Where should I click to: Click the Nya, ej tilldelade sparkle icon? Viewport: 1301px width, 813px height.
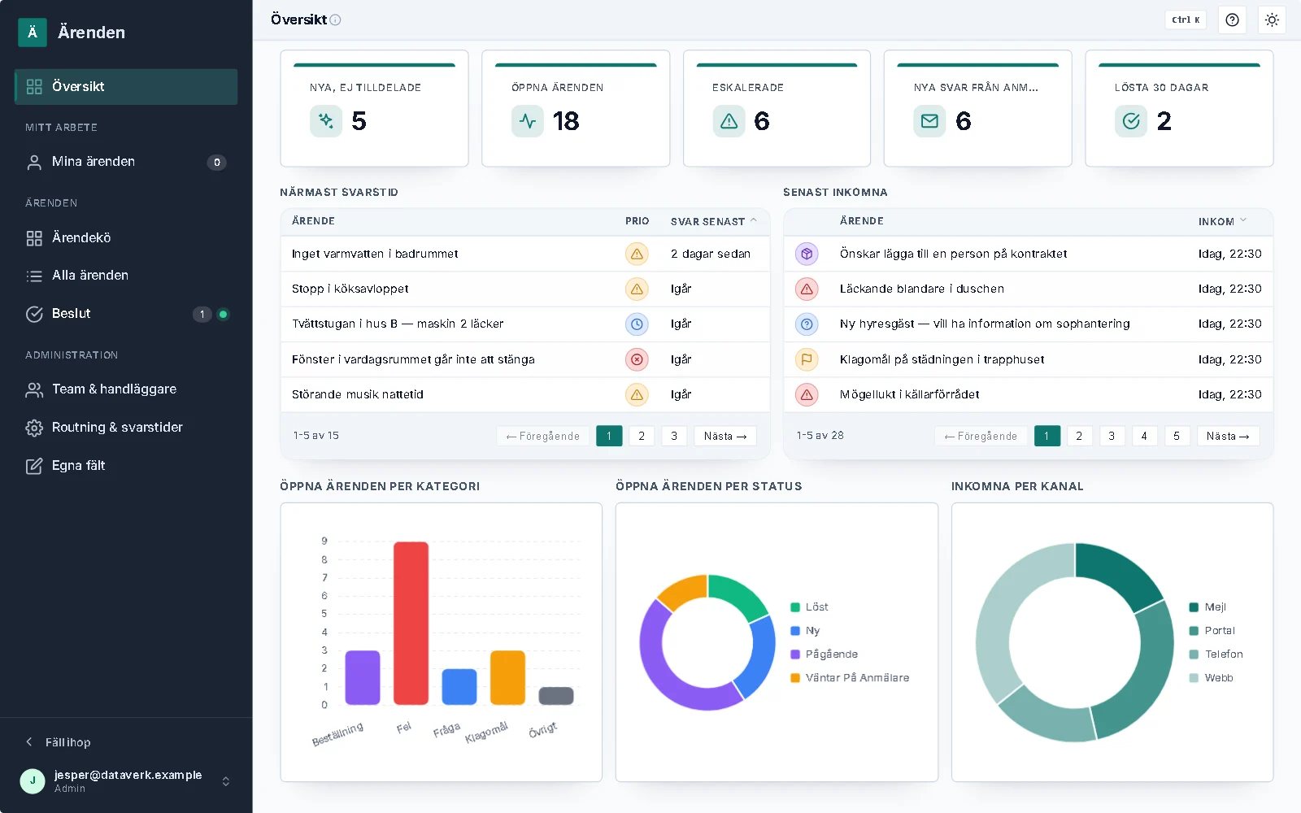pyautogui.click(x=326, y=121)
